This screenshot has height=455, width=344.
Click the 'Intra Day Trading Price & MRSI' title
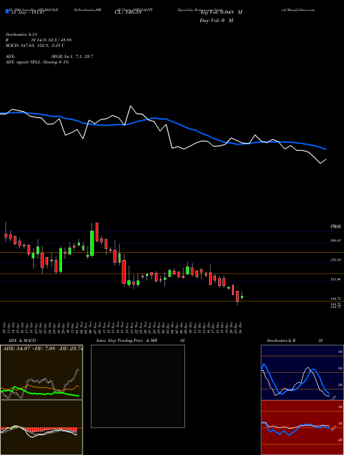140,341
